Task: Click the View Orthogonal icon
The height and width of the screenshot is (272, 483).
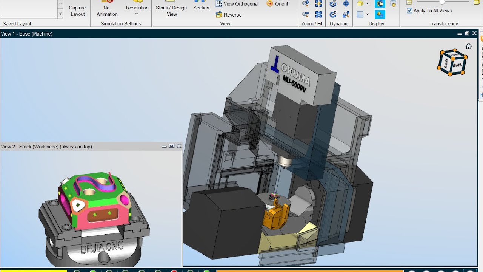Action: click(219, 4)
